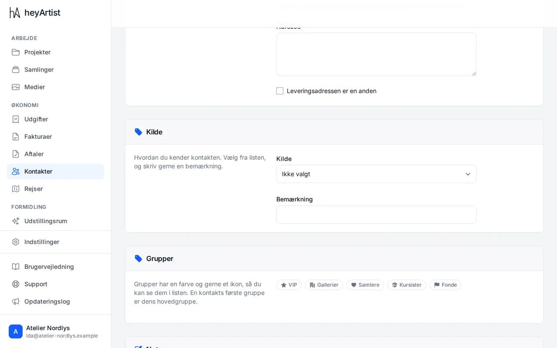Click into the Adresse text area
The height and width of the screenshot is (348, 557).
pyautogui.click(x=376, y=54)
